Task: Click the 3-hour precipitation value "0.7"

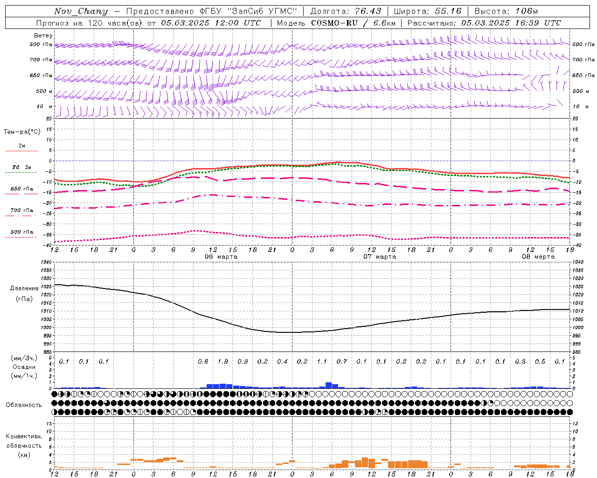Action: 342,361
